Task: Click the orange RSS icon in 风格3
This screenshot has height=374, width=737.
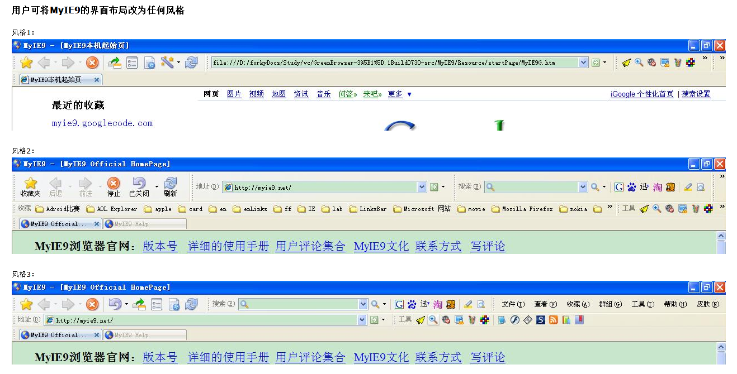Action: coord(554,320)
